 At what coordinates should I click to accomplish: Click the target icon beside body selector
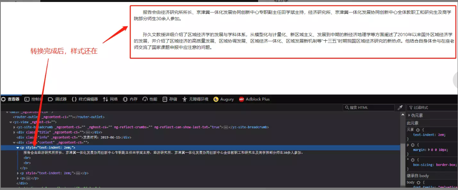[x=419, y=182]
